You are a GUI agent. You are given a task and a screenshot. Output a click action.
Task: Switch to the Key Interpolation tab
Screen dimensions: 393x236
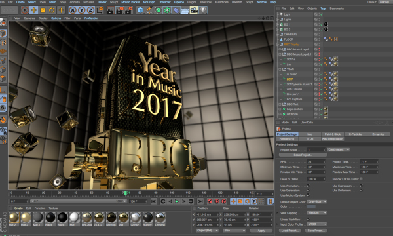click(x=333, y=139)
